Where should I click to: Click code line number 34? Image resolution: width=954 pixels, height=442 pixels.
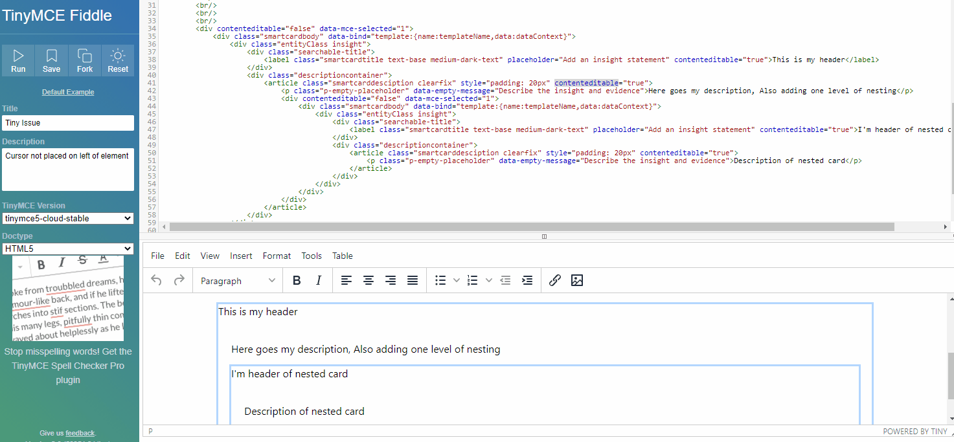(152, 28)
